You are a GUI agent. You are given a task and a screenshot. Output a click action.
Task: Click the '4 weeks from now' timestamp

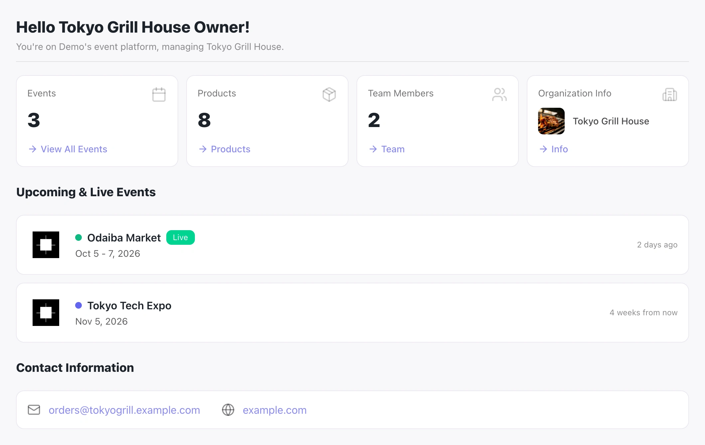click(x=643, y=313)
